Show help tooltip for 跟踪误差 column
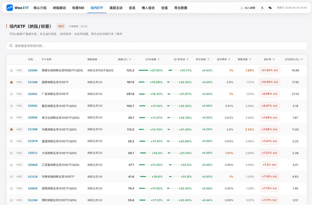Viewport: 312px width, 205px height. pos(250,59)
